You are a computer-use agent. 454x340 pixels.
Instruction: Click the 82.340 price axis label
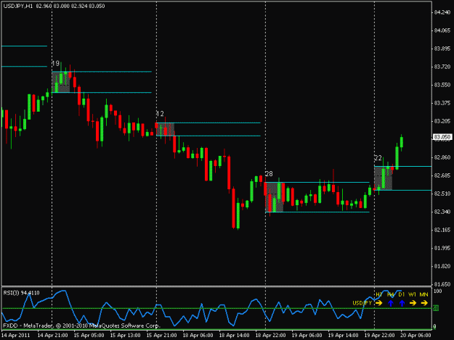442,212
